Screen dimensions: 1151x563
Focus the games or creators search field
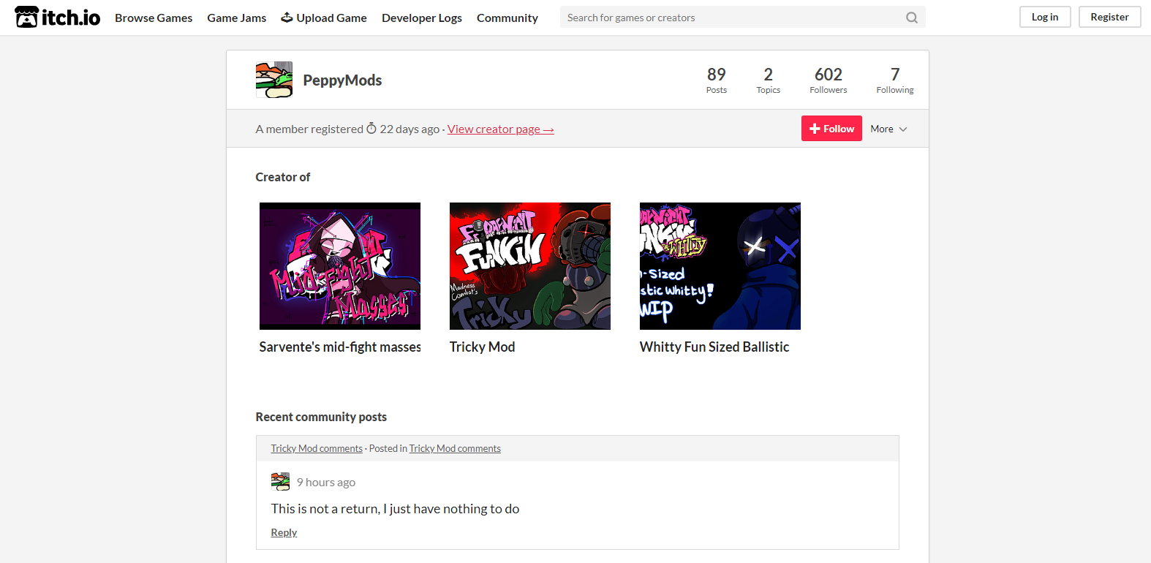pos(731,18)
